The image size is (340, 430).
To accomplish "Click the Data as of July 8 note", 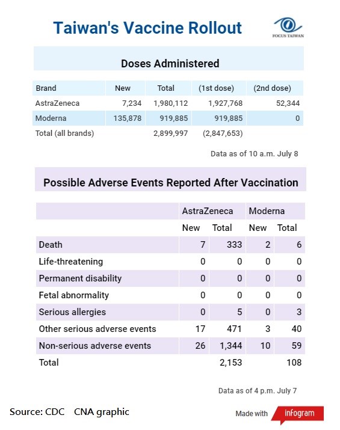I will [254, 153].
